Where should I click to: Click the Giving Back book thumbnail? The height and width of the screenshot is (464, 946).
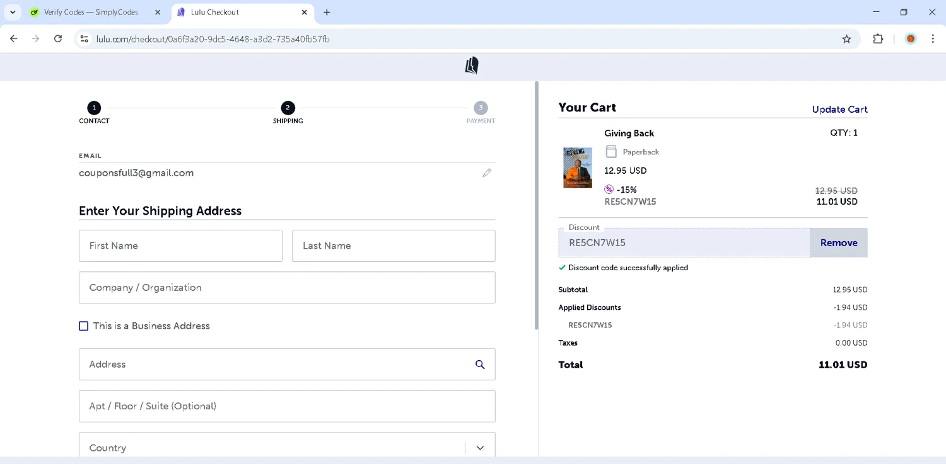577,168
